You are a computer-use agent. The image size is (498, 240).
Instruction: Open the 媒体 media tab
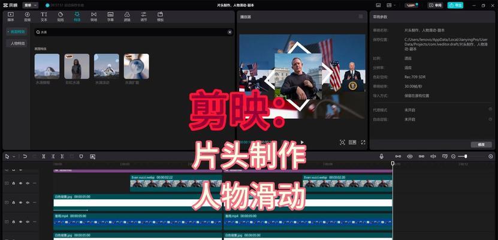coord(10,17)
